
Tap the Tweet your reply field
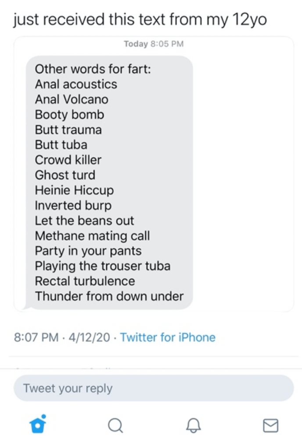coord(154,388)
